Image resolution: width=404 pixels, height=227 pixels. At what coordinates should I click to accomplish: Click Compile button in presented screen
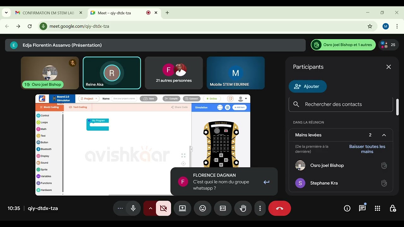pos(171,99)
